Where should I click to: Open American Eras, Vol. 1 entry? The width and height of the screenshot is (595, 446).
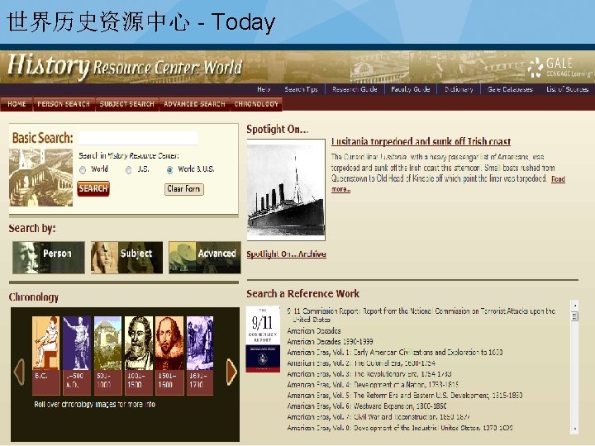395,353
